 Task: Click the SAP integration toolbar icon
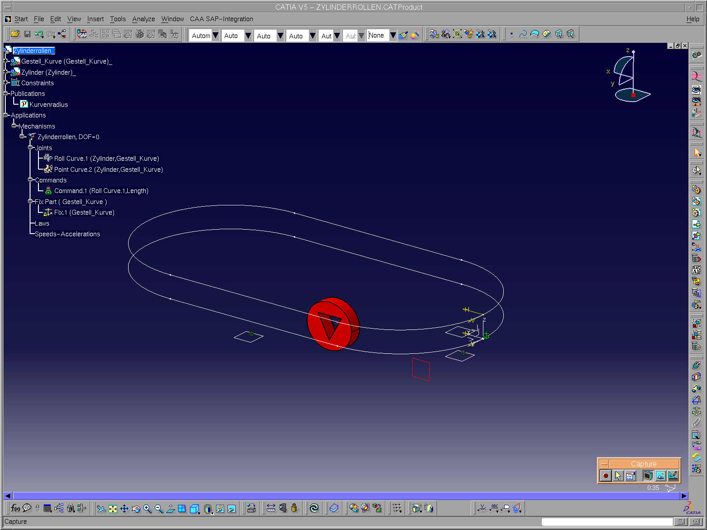pyautogui.click(x=82, y=34)
